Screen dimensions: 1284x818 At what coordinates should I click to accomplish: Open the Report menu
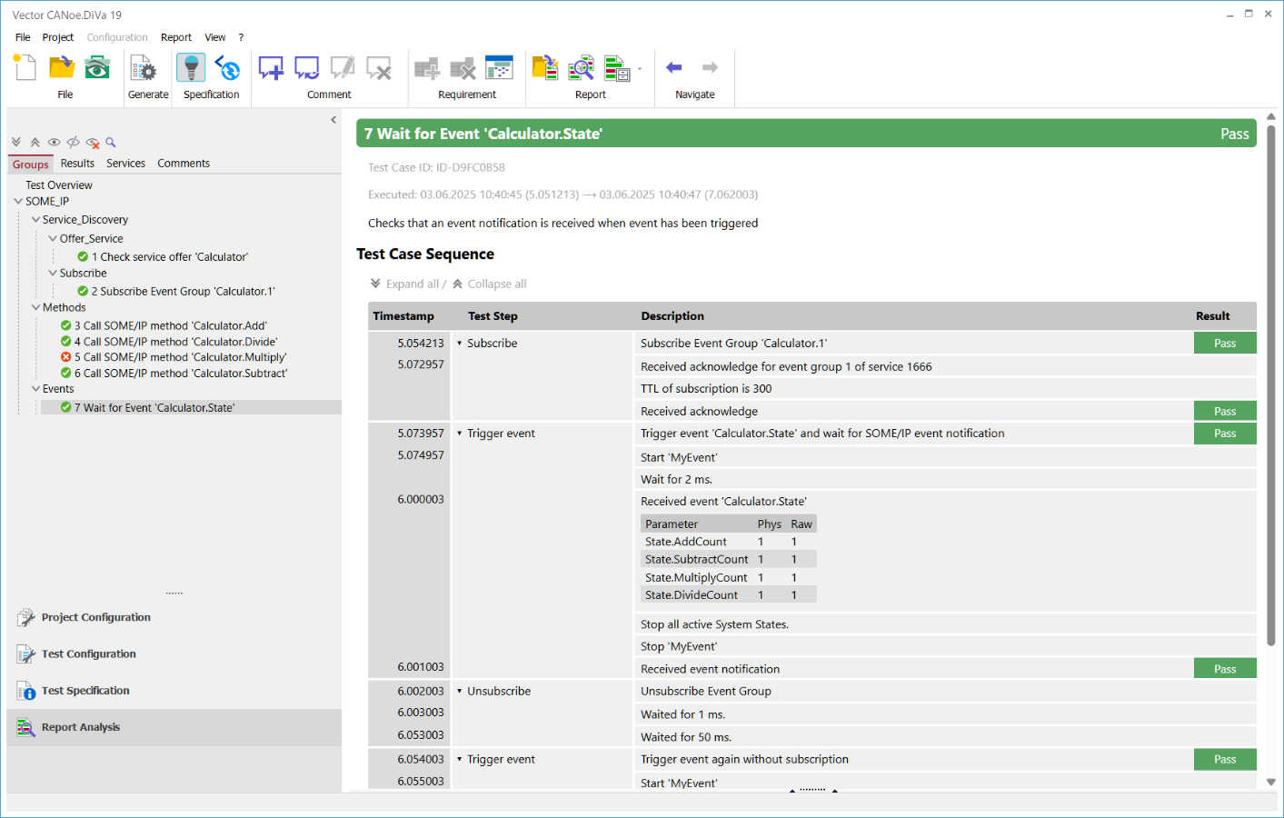(x=176, y=37)
